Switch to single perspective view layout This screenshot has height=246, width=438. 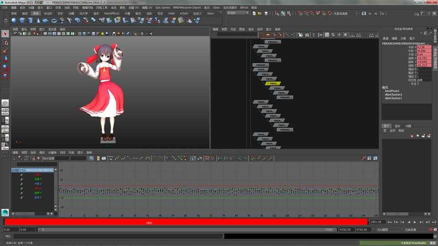[x=5, y=103]
